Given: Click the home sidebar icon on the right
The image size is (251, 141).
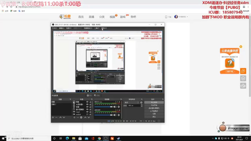Looking at the screenshot, I should pos(243,78).
